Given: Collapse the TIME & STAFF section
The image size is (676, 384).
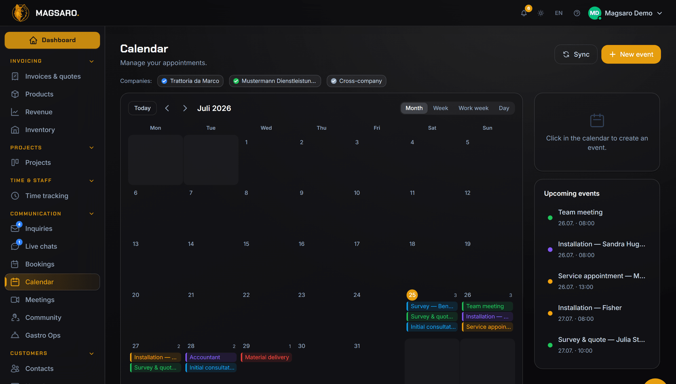Looking at the screenshot, I should coord(92,180).
